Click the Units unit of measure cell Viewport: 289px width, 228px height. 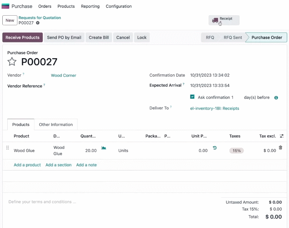tap(123, 151)
